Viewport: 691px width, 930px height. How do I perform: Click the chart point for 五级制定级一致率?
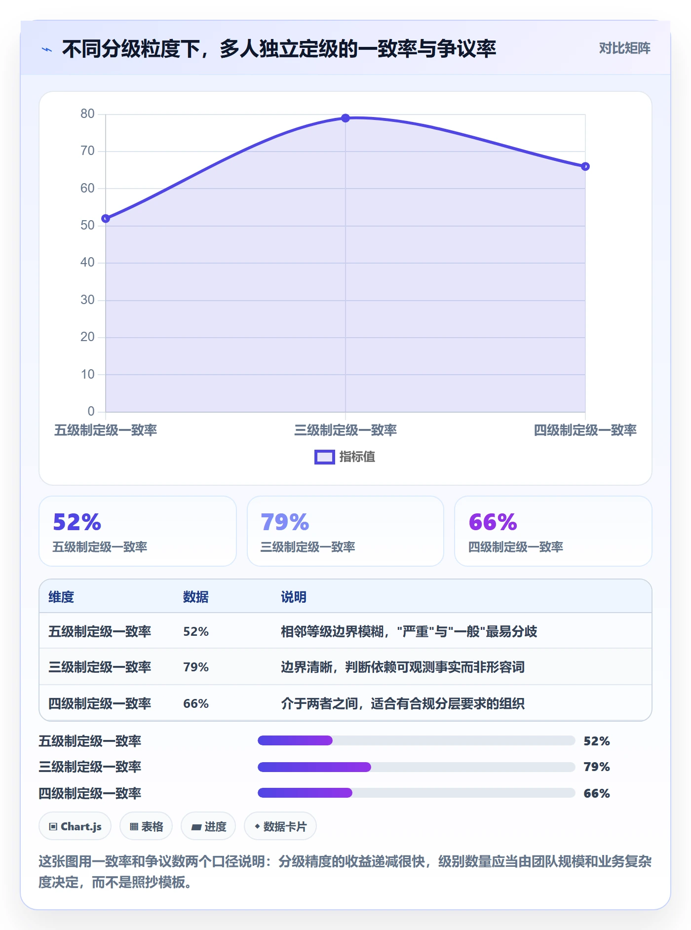click(x=106, y=218)
